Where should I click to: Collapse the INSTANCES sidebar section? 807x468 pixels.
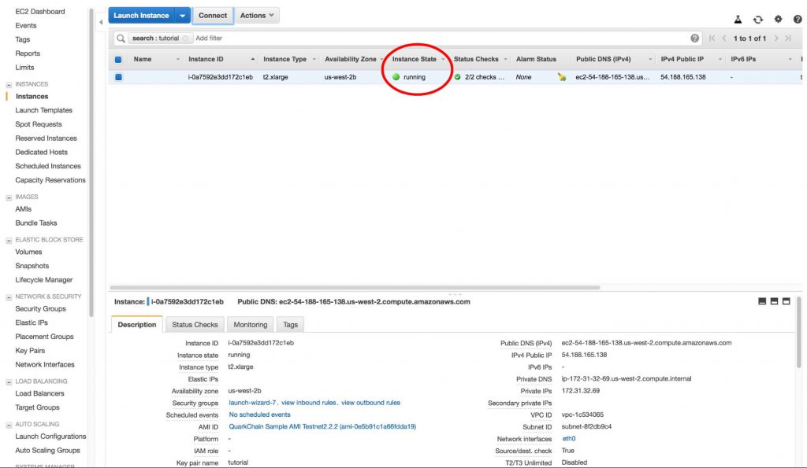9,85
